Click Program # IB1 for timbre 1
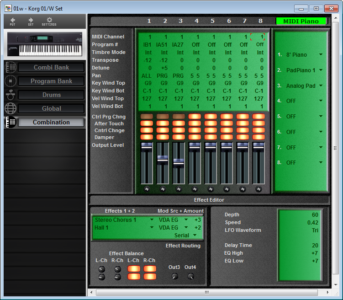The height and width of the screenshot is (300, 343). tap(147, 45)
